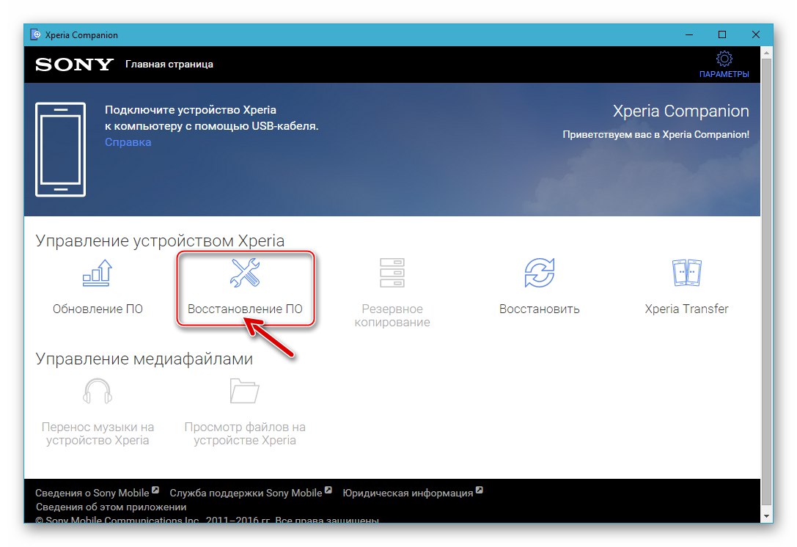Click the Резервное копирование server icon
Viewport: 797px width, 547px height.
click(392, 273)
